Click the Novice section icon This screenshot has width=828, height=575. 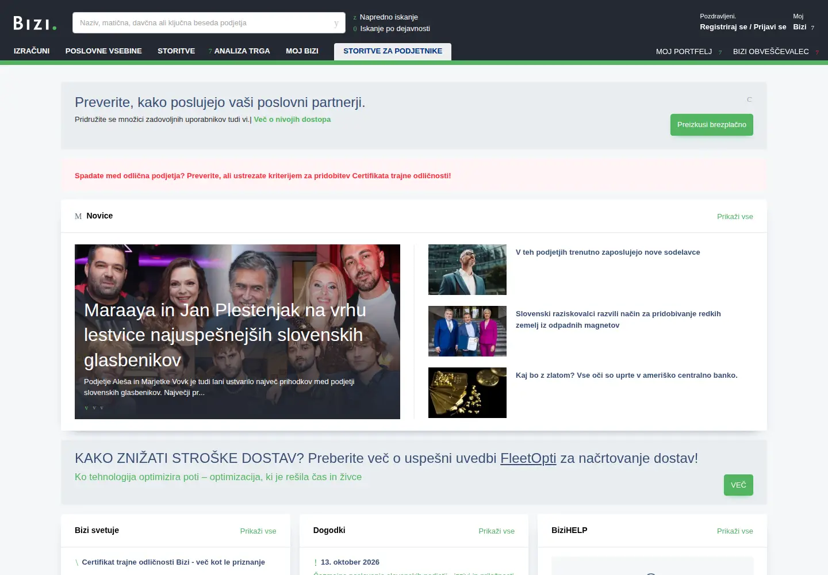(x=78, y=216)
